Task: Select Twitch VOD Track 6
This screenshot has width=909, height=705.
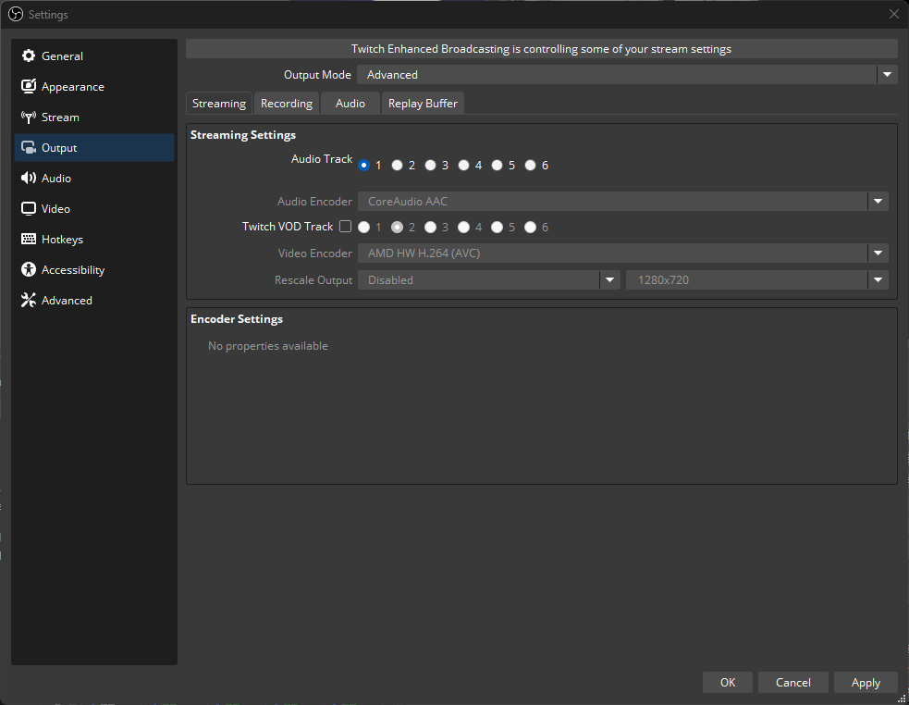Action: click(x=531, y=227)
